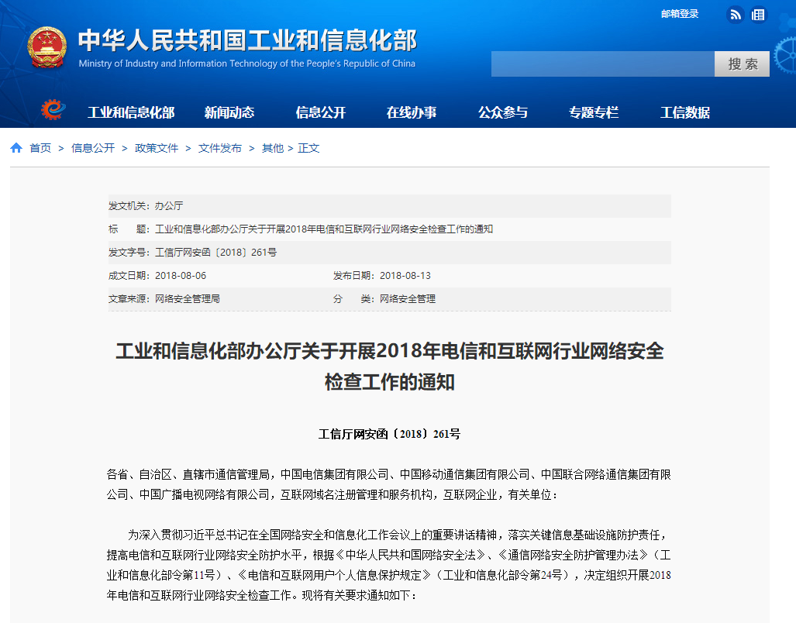Go to 政策文件 breadcrumb link
Viewport: 796px width, 623px height.
(157, 148)
